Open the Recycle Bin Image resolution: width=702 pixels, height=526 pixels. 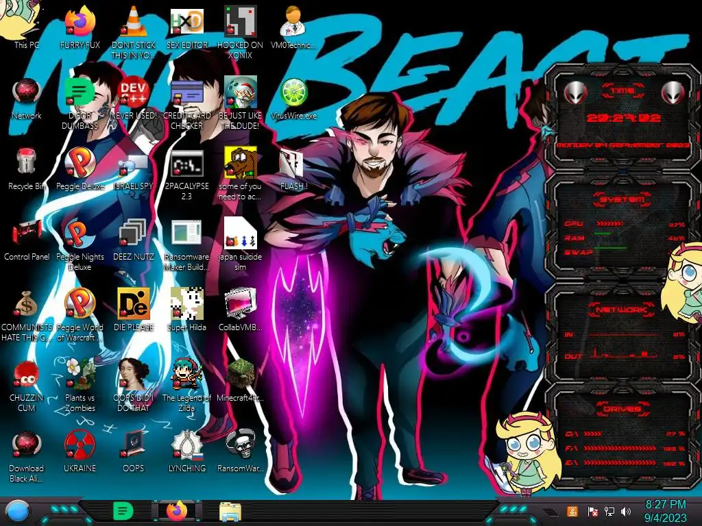(27, 169)
